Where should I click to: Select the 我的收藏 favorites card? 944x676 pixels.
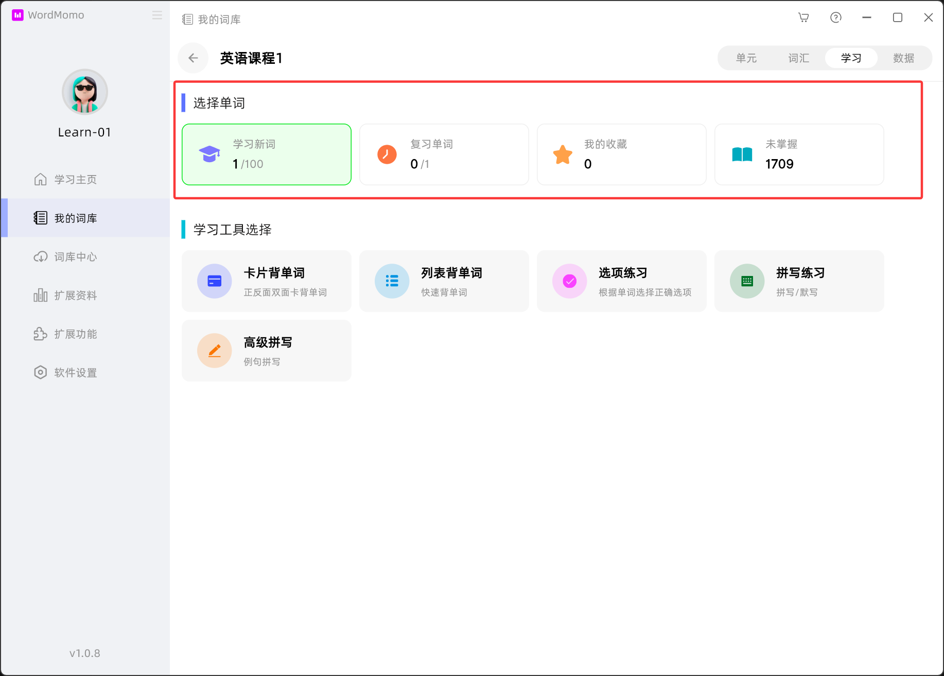[x=621, y=154]
